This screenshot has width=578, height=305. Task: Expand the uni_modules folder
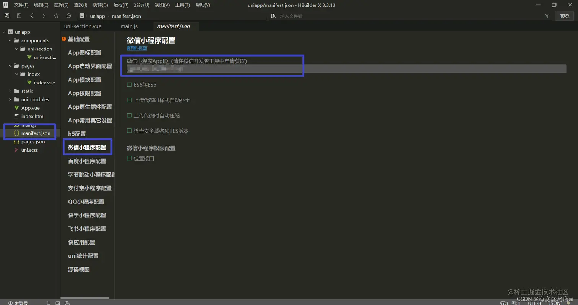coord(10,99)
